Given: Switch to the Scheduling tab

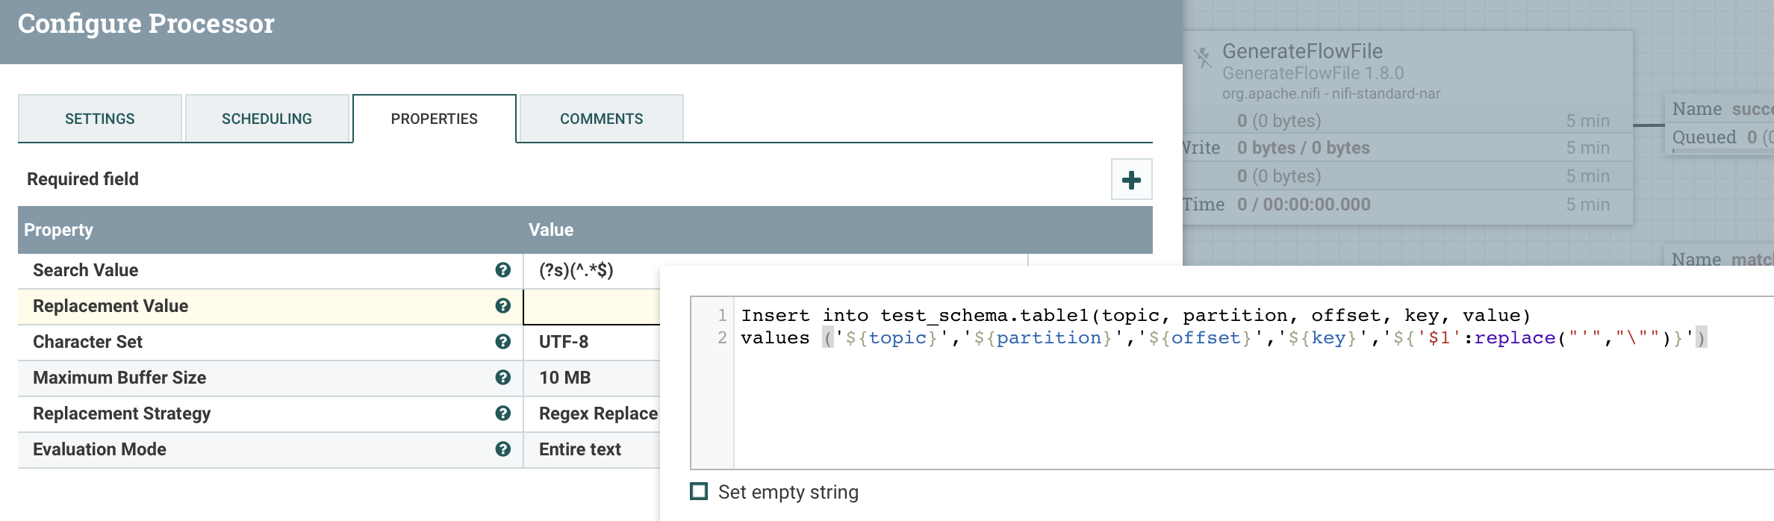Looking at the screenshot, I should tap(267, 119).
